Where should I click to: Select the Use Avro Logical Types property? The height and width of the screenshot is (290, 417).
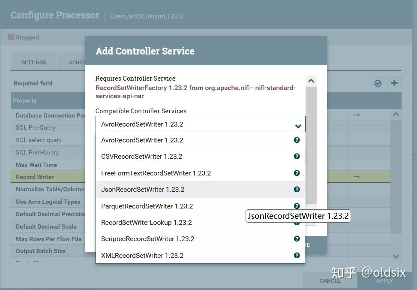click(x=48, y=202)
